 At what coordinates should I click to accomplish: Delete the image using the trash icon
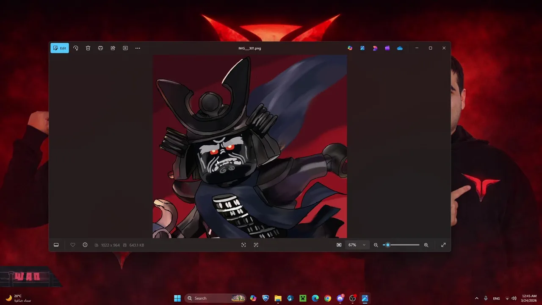[x=88, y=48]
